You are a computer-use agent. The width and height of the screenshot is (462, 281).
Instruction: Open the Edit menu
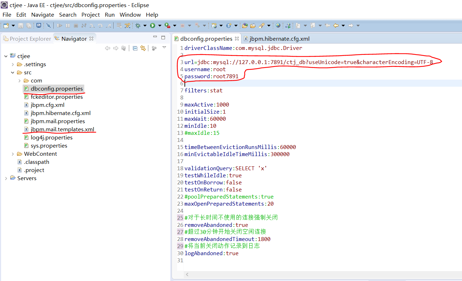tap(21, 15)
